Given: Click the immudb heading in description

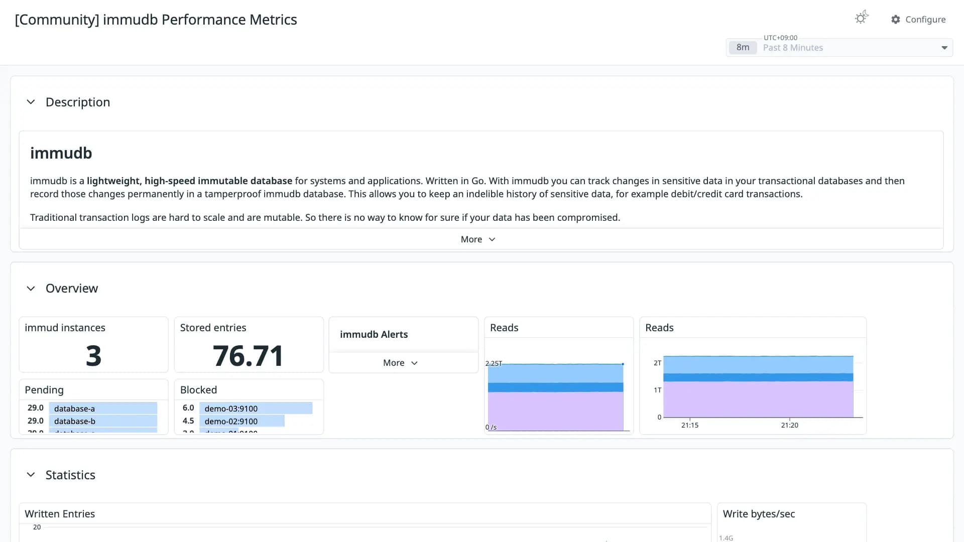Looking at the screenshot, I should point(61,153).
